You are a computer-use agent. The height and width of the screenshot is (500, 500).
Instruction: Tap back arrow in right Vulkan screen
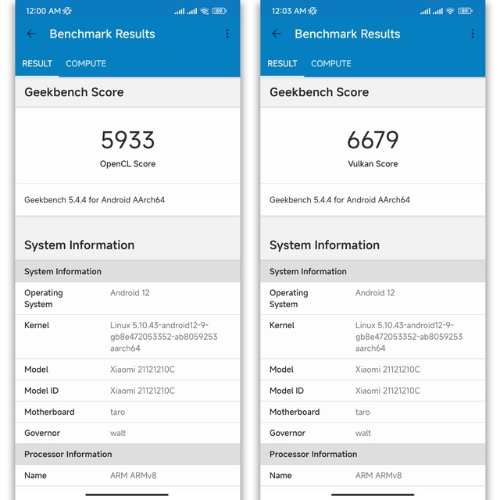[277, 34]
